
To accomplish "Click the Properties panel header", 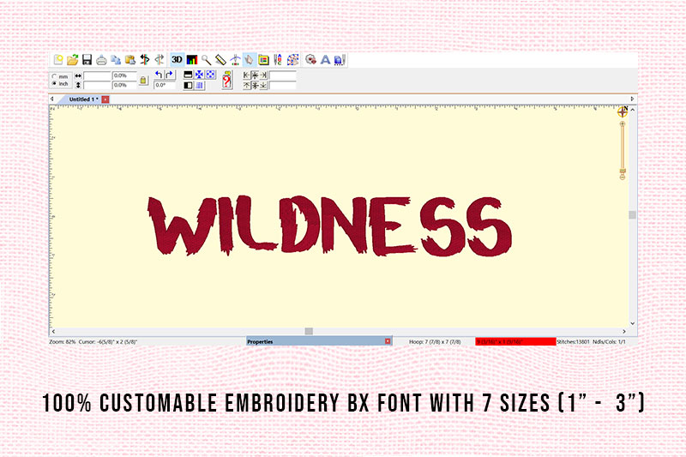I will pyautogui.click(x=319, y=341).
